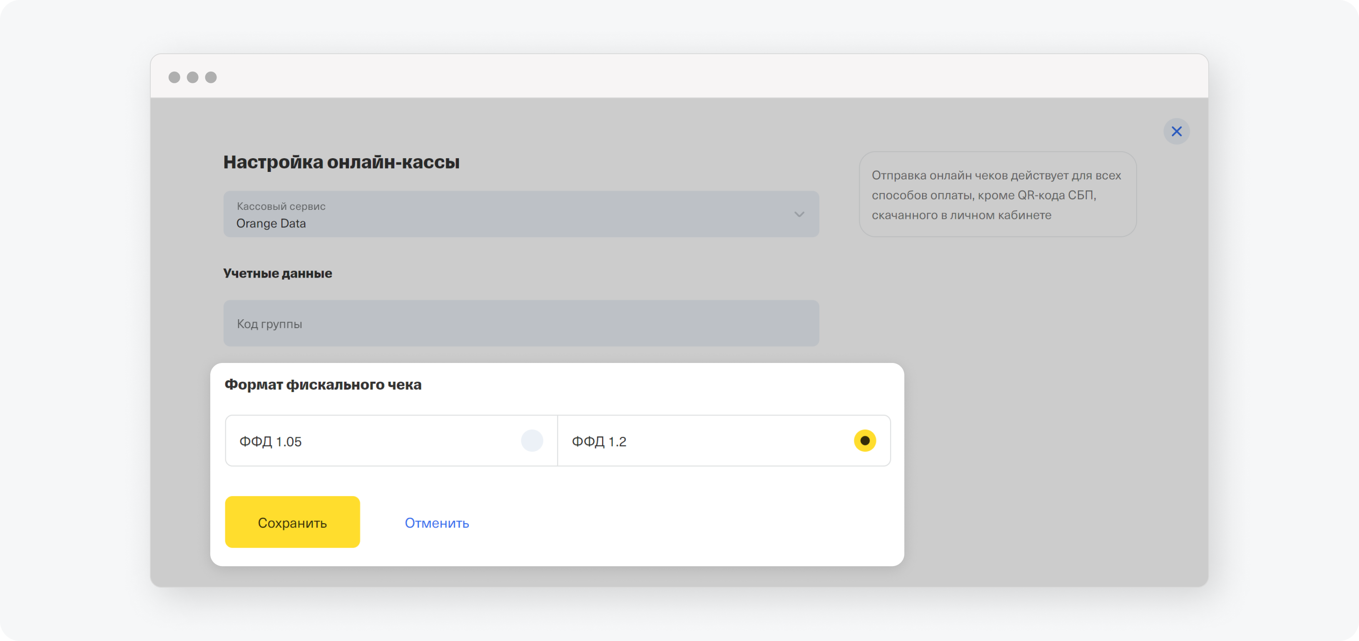Select the ФФД 1.05 radio button

tap(532, 440)
